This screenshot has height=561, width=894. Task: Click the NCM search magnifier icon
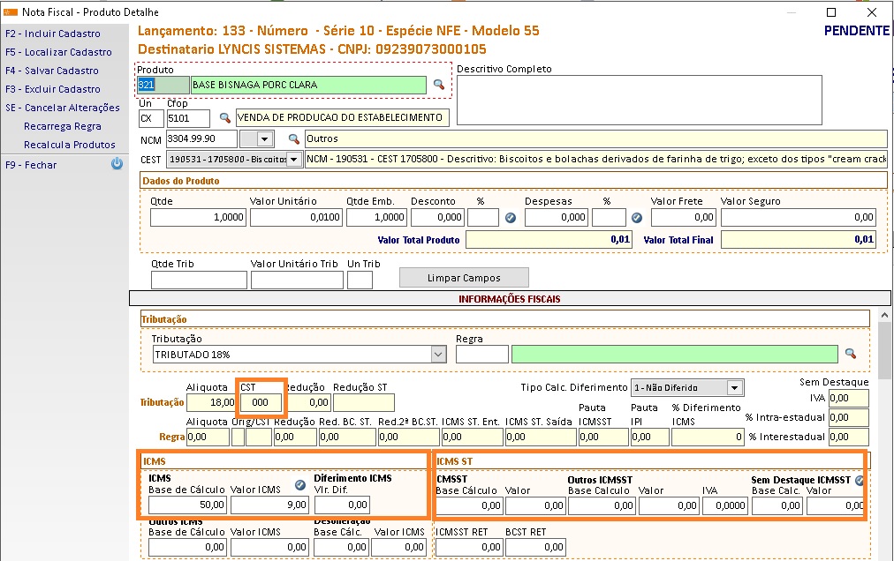click(x=295, y=139)
